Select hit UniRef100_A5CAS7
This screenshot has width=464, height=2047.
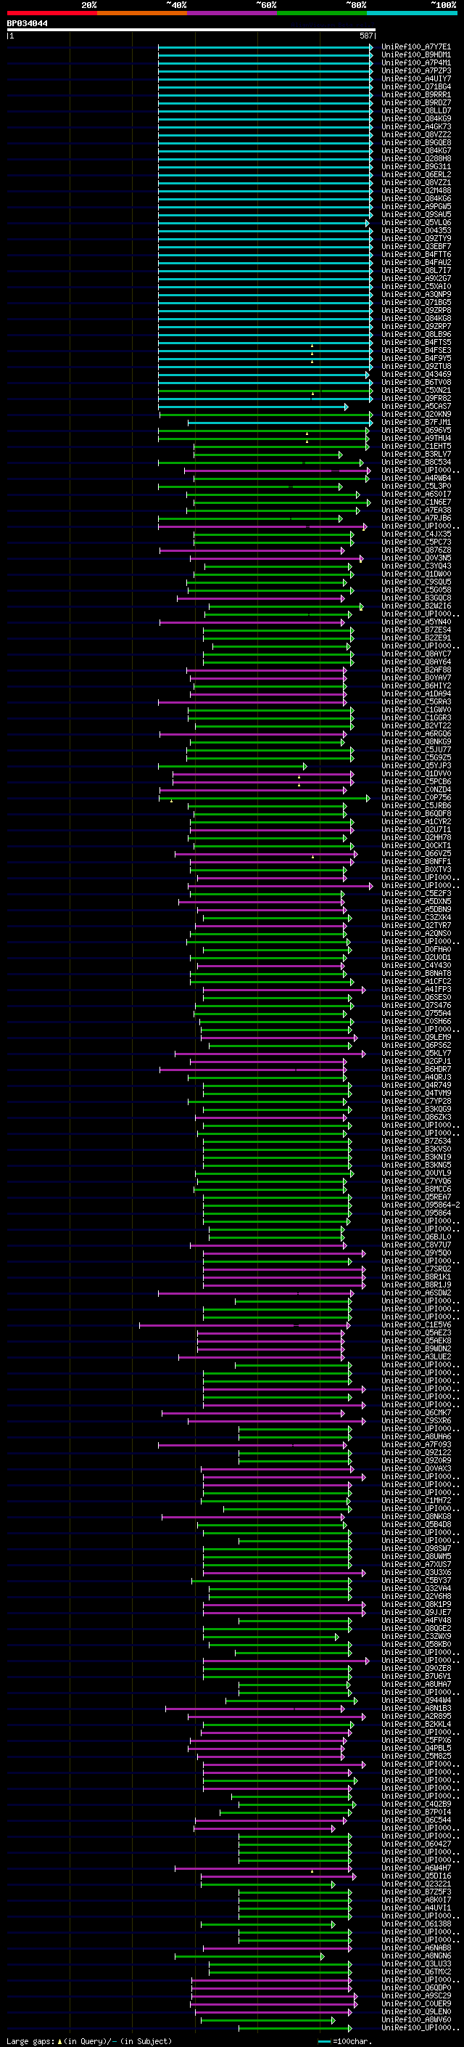(x=415, y=406)
